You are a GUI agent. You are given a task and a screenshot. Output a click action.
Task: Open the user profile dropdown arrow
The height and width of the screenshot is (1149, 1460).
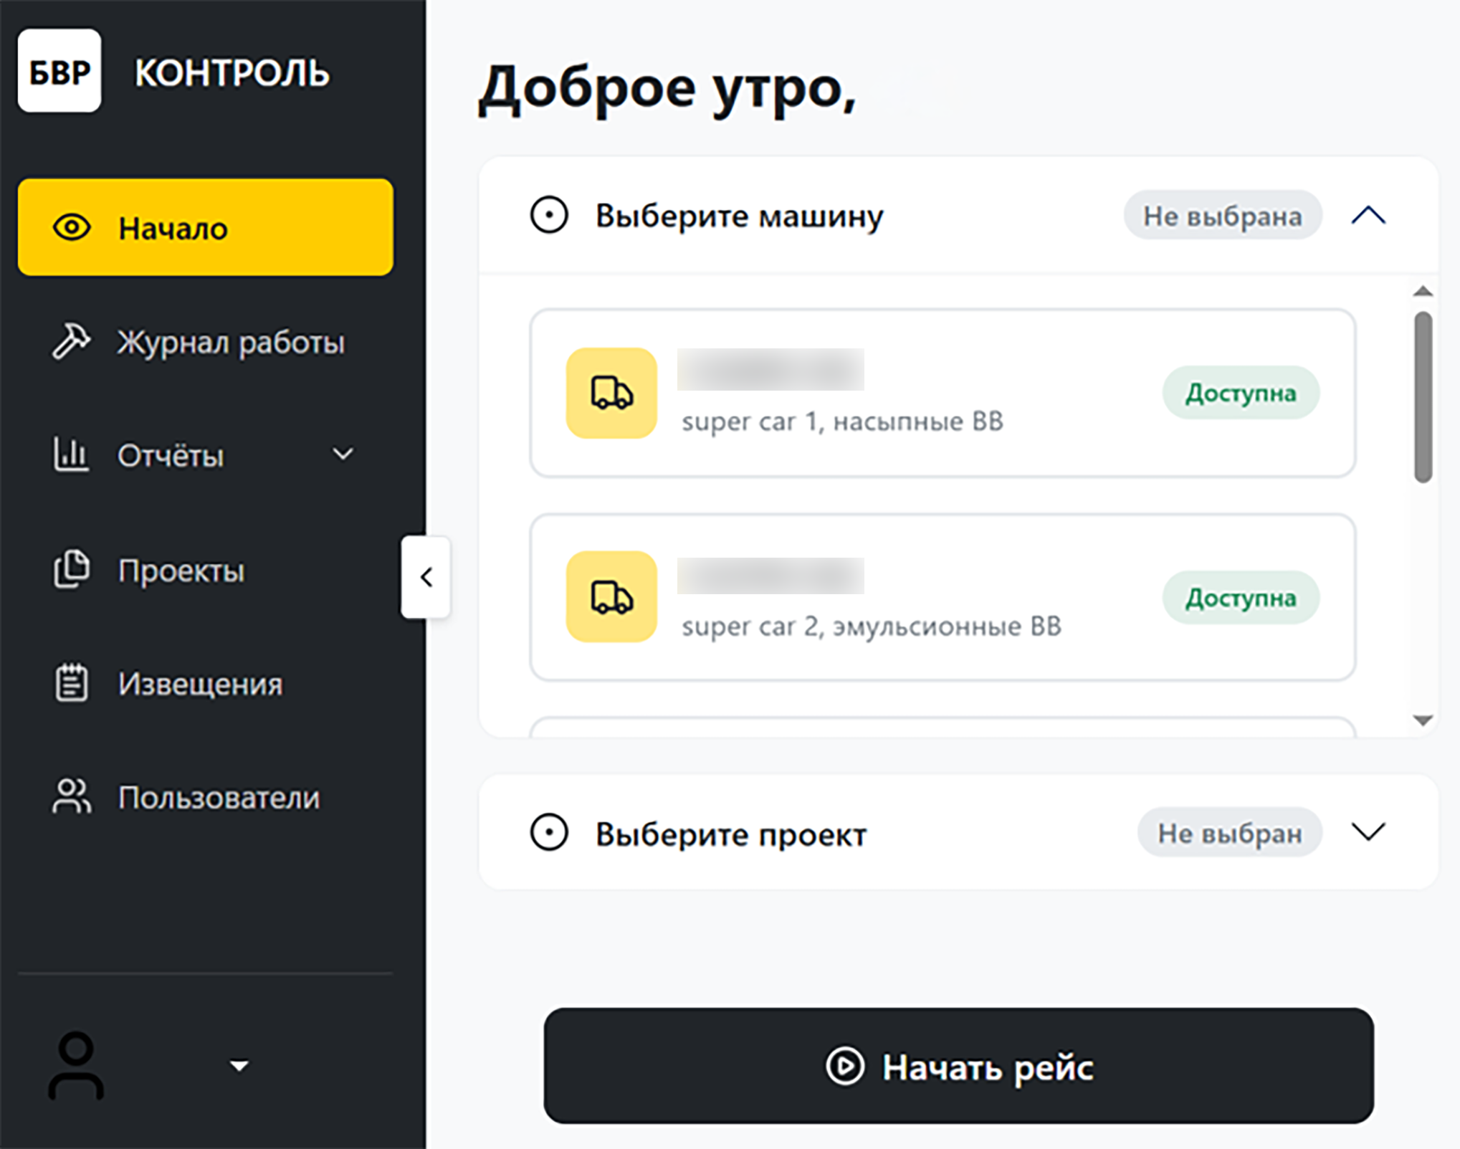click(x=239, y=1066)
